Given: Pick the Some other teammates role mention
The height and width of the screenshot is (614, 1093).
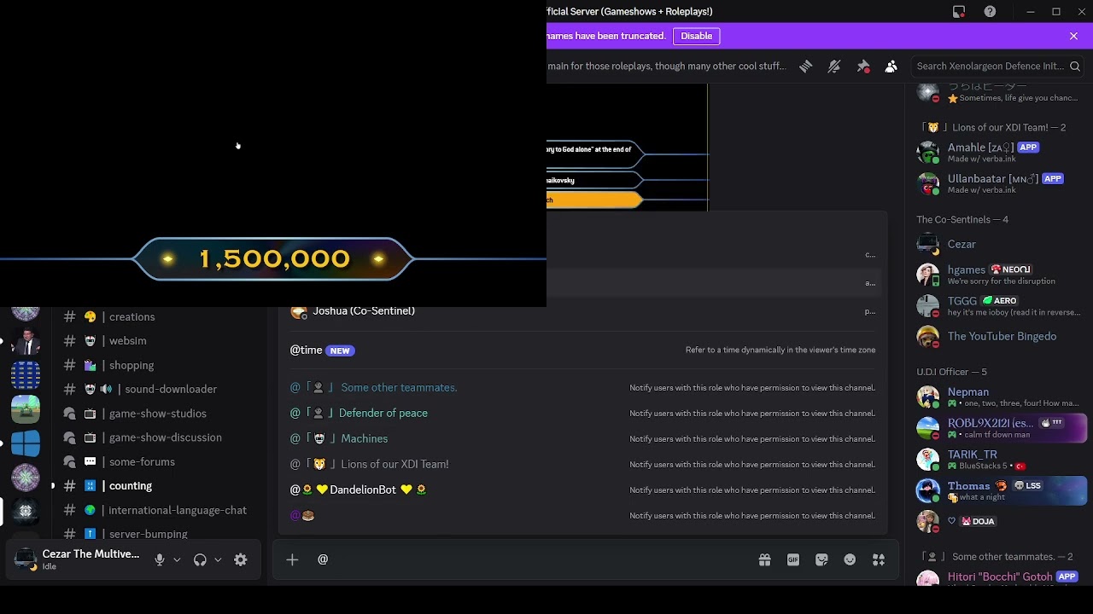Looking at the screenshot, I should click(x=583, y=387).
